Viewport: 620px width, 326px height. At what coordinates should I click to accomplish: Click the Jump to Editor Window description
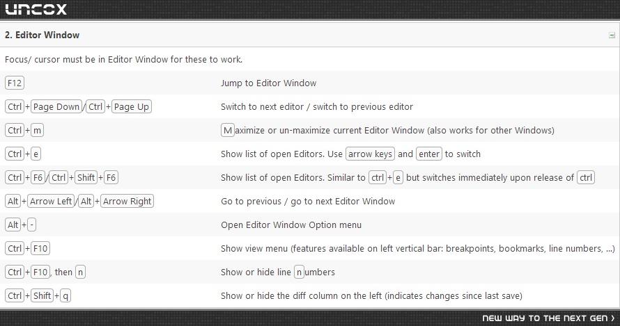coord(268,83)
